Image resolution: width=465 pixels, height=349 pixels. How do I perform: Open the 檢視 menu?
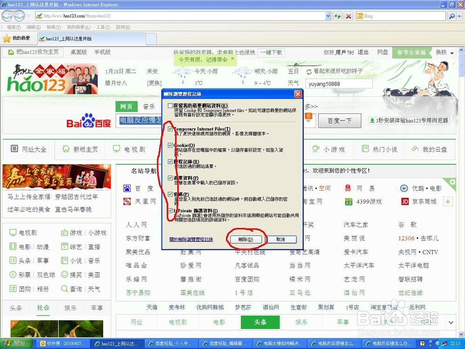(x=53, y=27)
